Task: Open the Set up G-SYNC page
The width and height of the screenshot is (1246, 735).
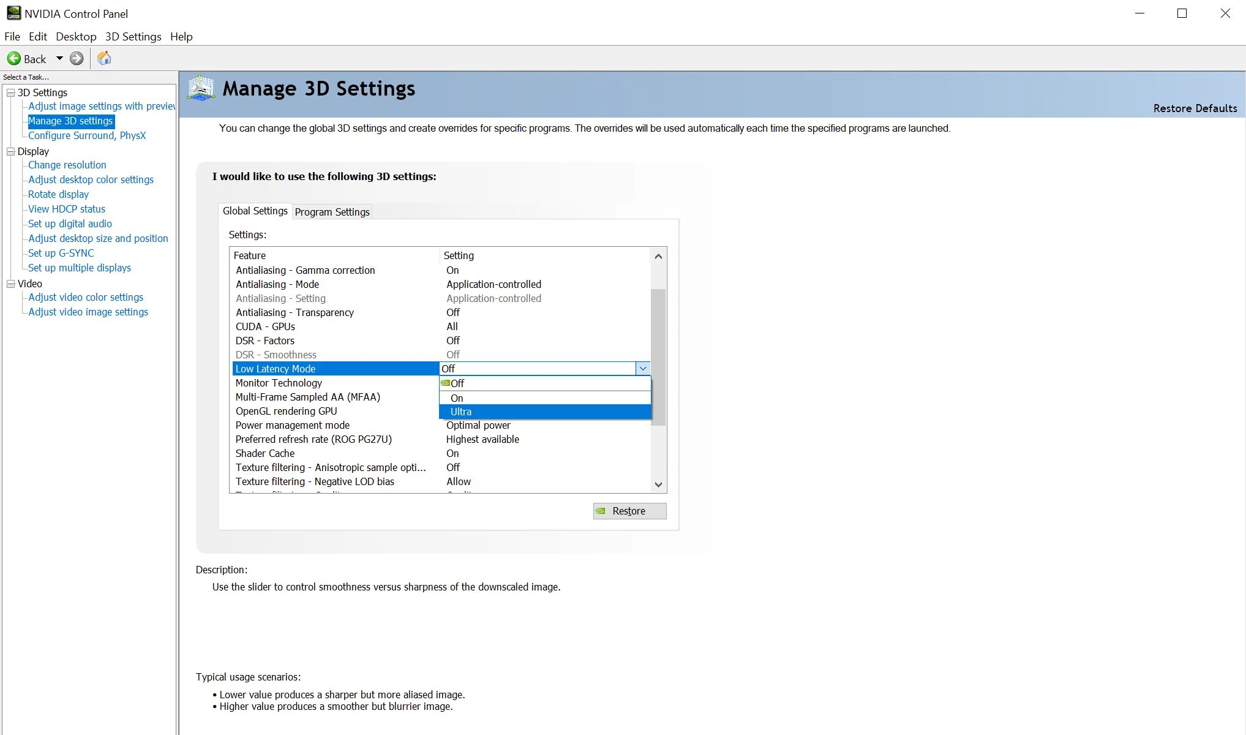Action: tap(61, 253)
